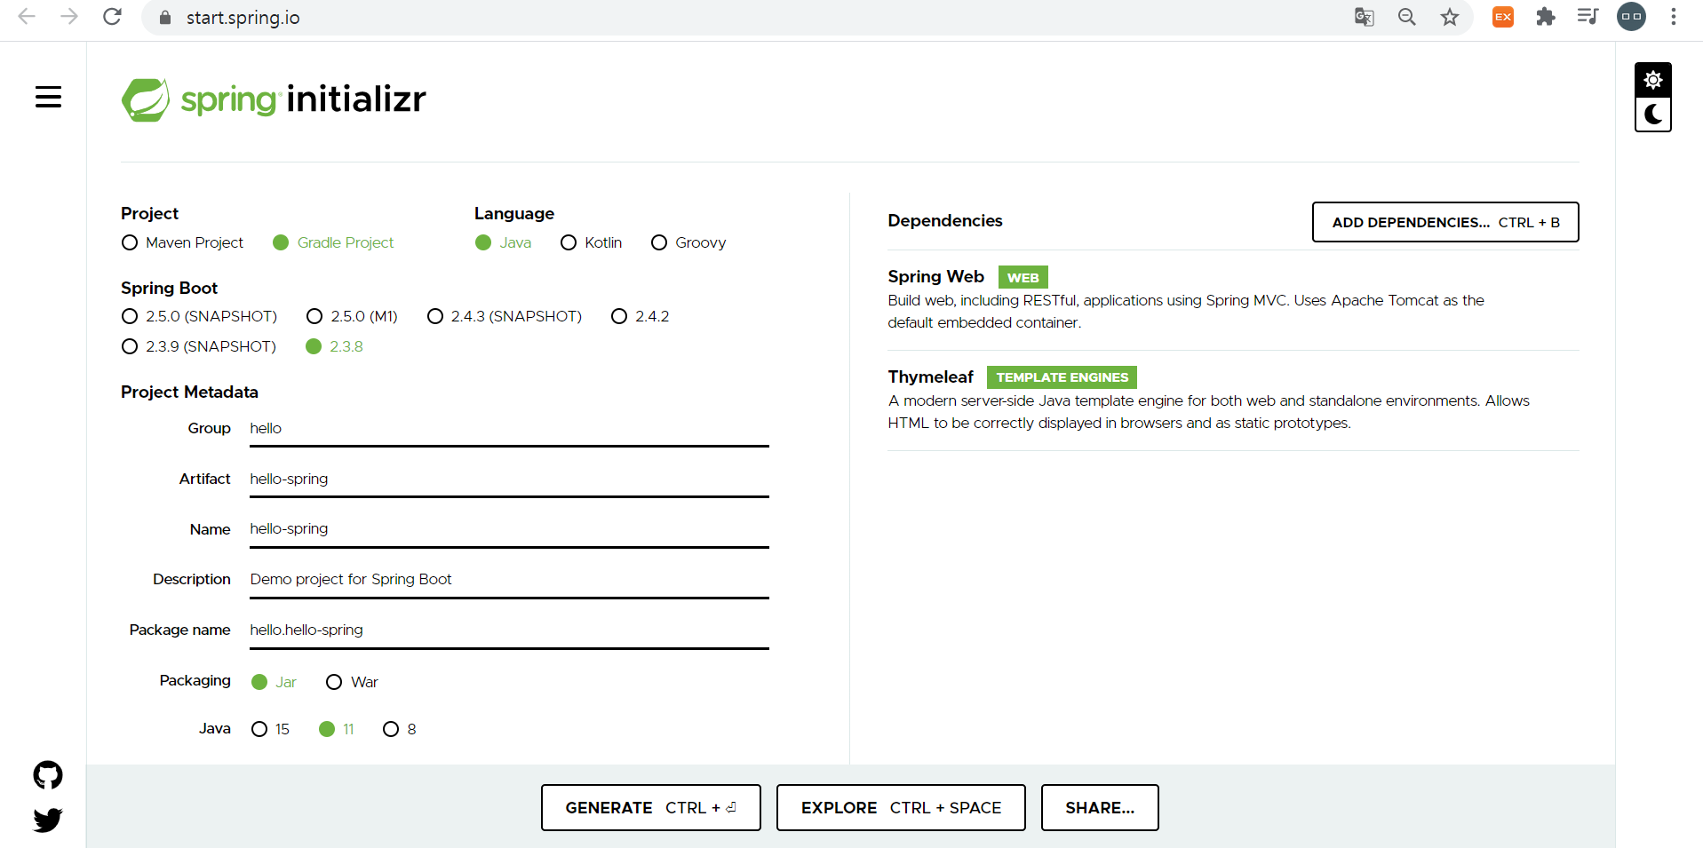1703x848 pixels.
Task: Open the orange EX extension
Action: click(1503, 17)
